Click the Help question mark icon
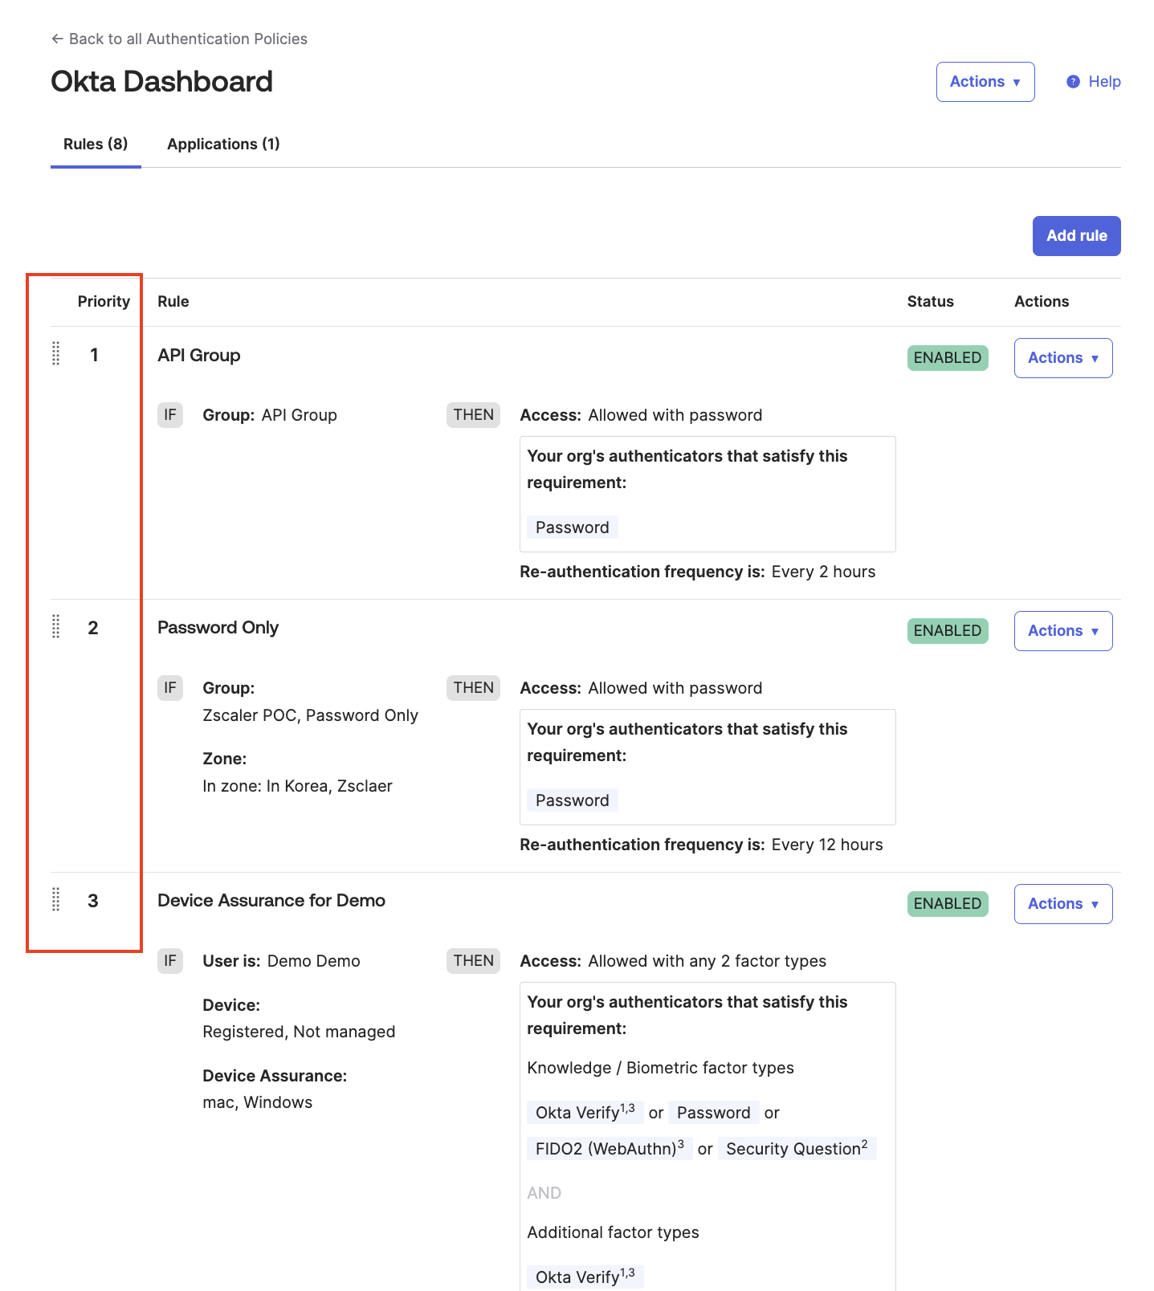Screen dimensions: 1154x1291 tap(1073, 81)
